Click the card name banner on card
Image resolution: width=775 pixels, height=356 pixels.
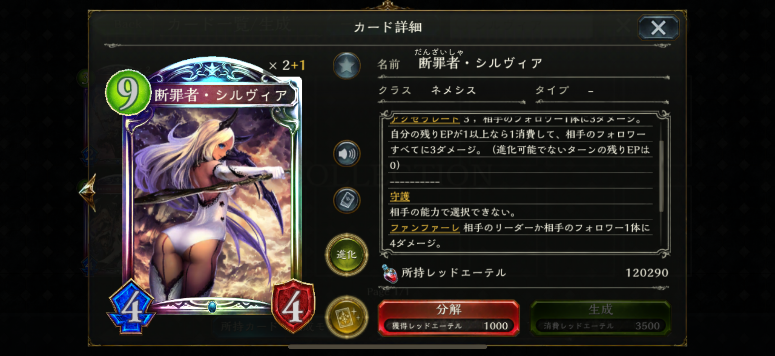point(223,95)
